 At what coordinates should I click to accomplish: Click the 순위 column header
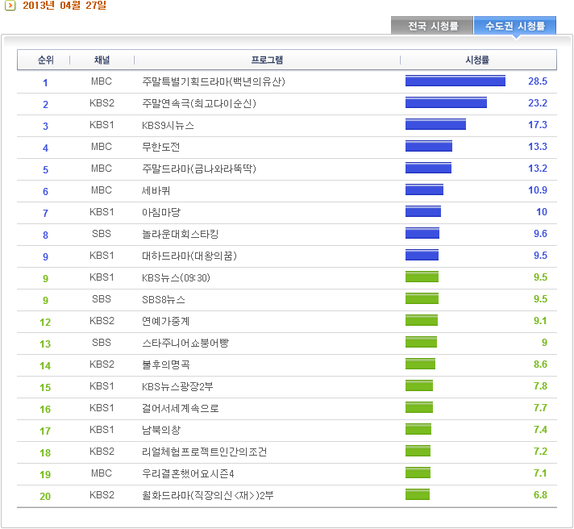tap(45, 60)
